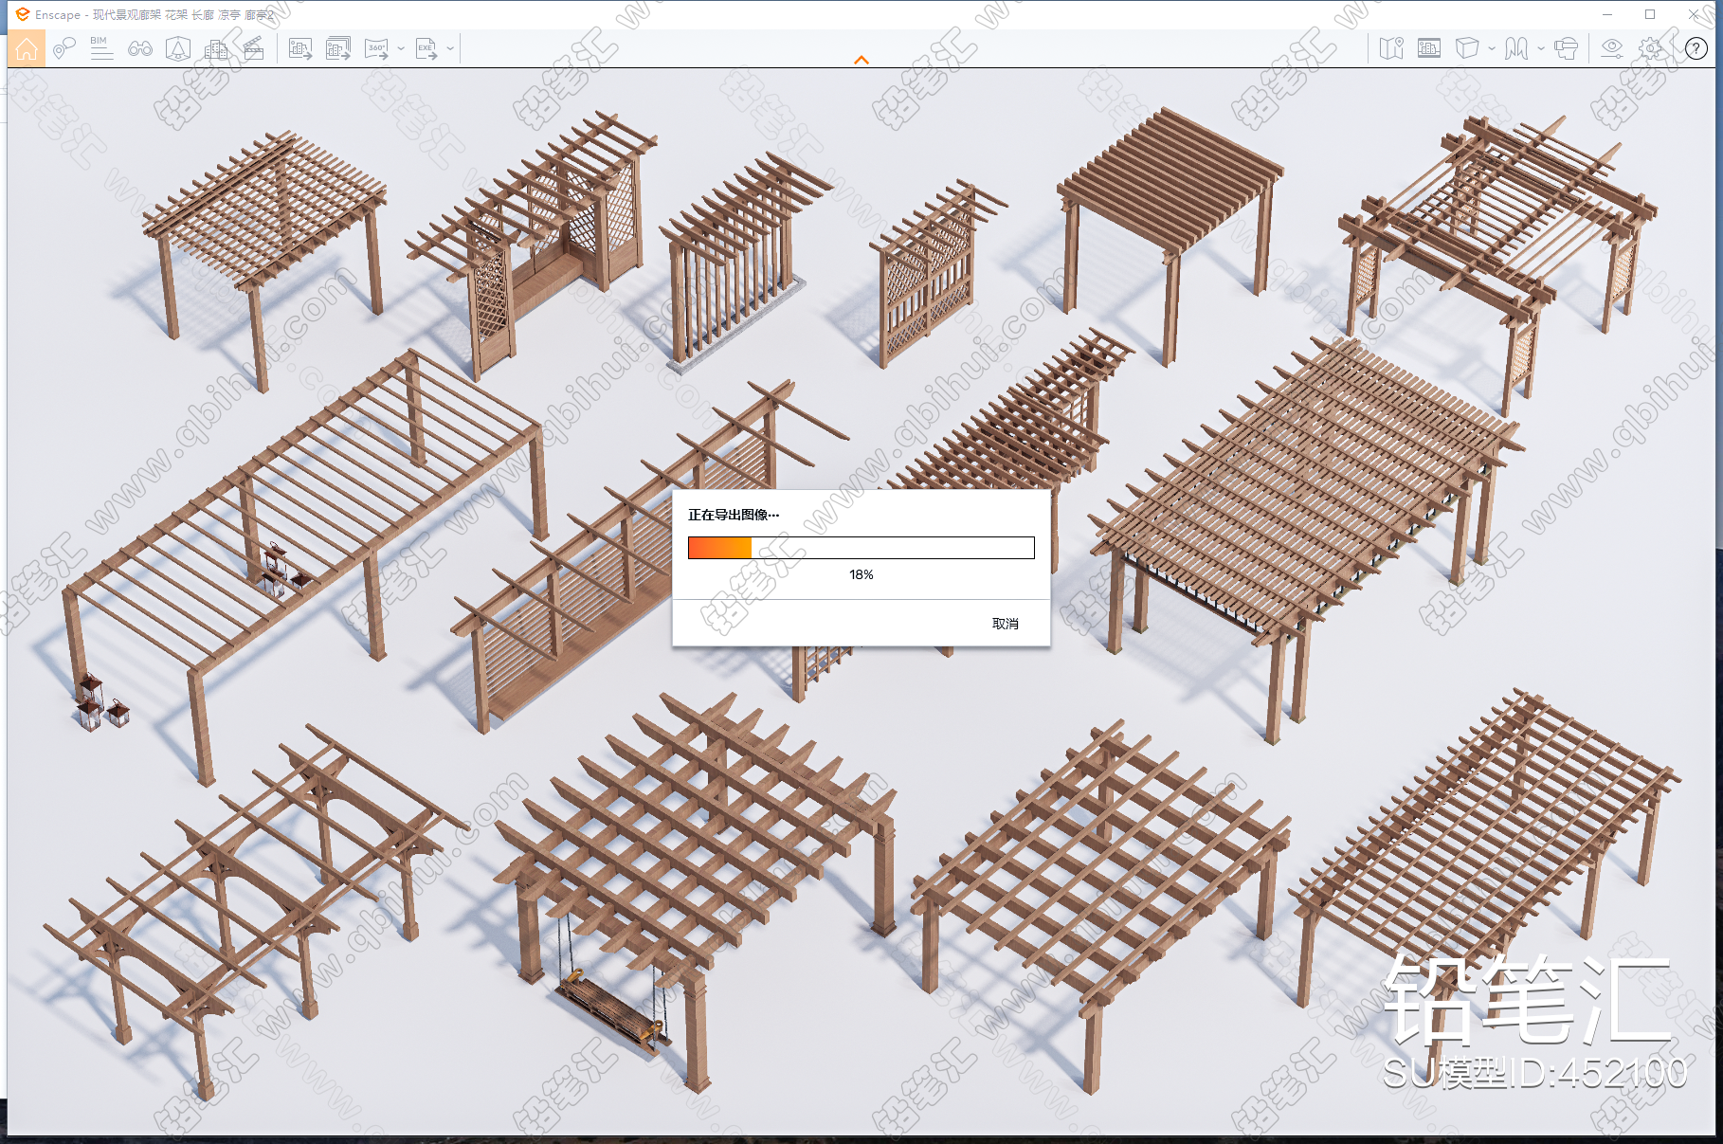Expand the projection cube dropdown arrow
Viewport: 1723px width, 1144px height.
click(1492, 48)
